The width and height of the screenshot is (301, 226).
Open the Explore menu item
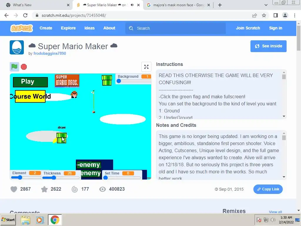(x=68, y=28)
